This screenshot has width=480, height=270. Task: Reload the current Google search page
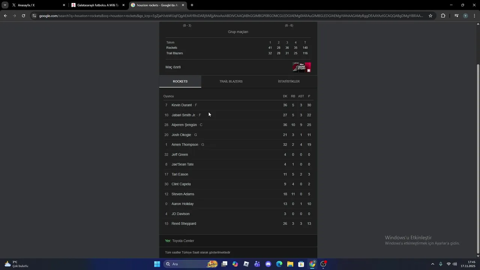pos(23,16)
